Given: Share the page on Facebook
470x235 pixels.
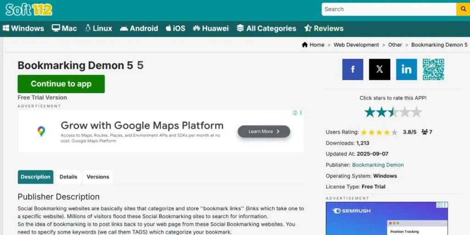Looking at the screenshot, I should pos(352,69).
